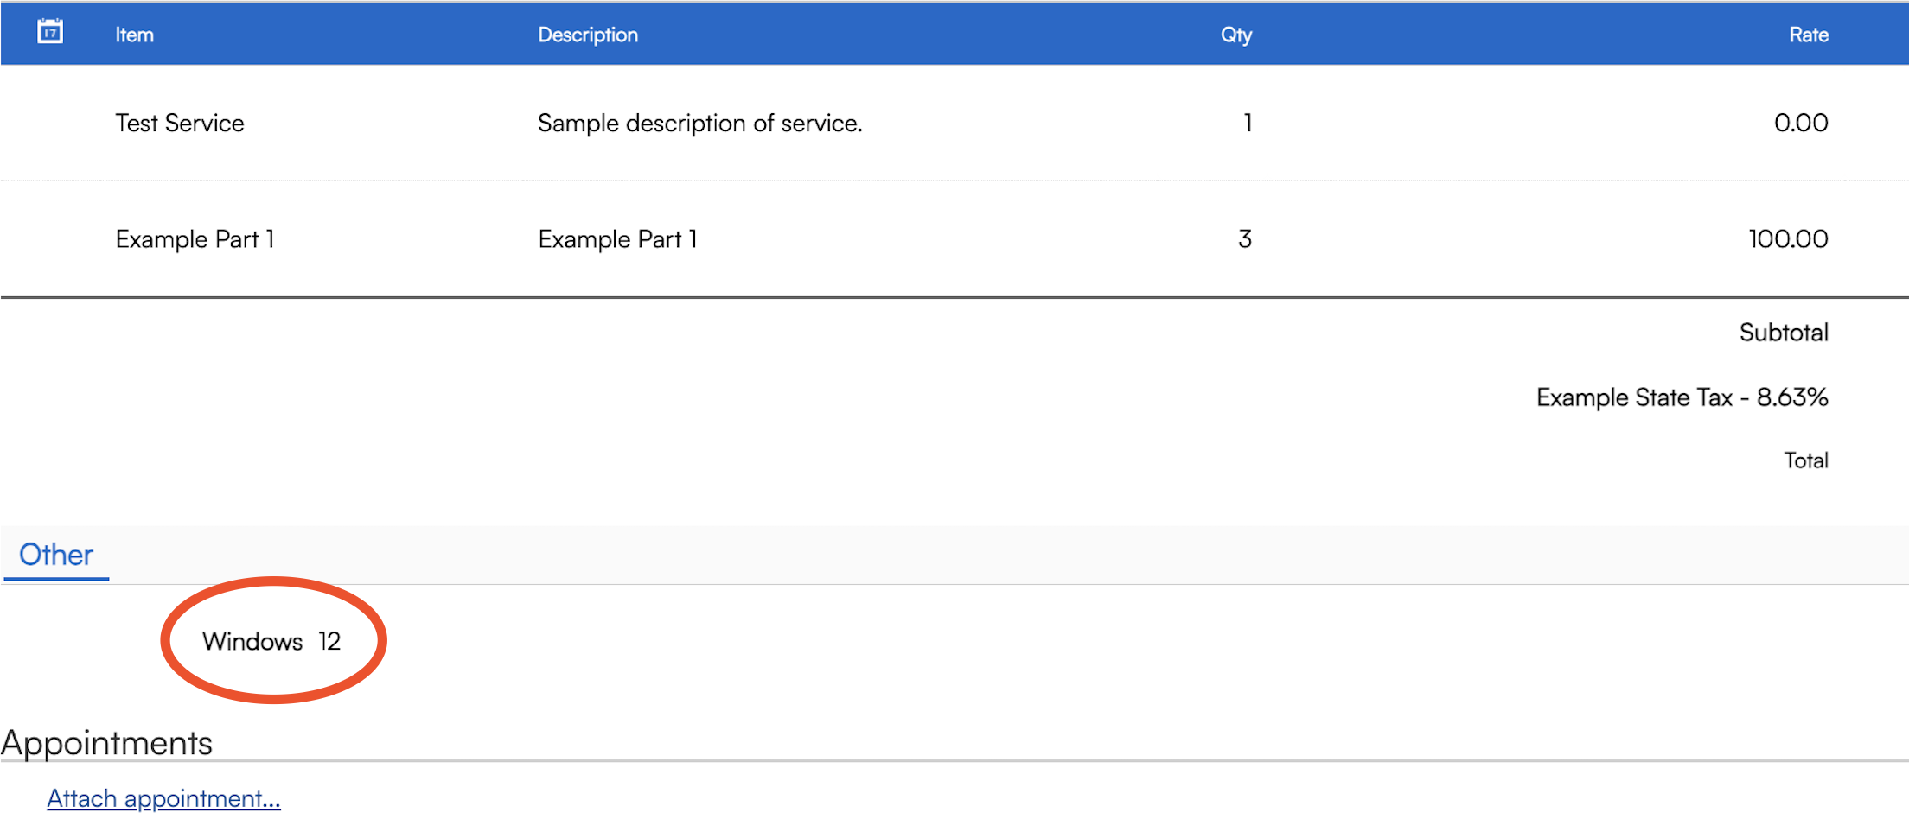Click the Windows custom field value 12
The width and height of the screenshot is (1909, 819).
pyautogui.click(x=329, y=641)
